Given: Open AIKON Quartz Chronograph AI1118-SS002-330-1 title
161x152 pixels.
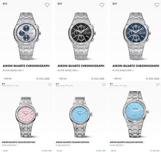Looking at the screenshot, I should pyautogui.click(x=81, y=66).
